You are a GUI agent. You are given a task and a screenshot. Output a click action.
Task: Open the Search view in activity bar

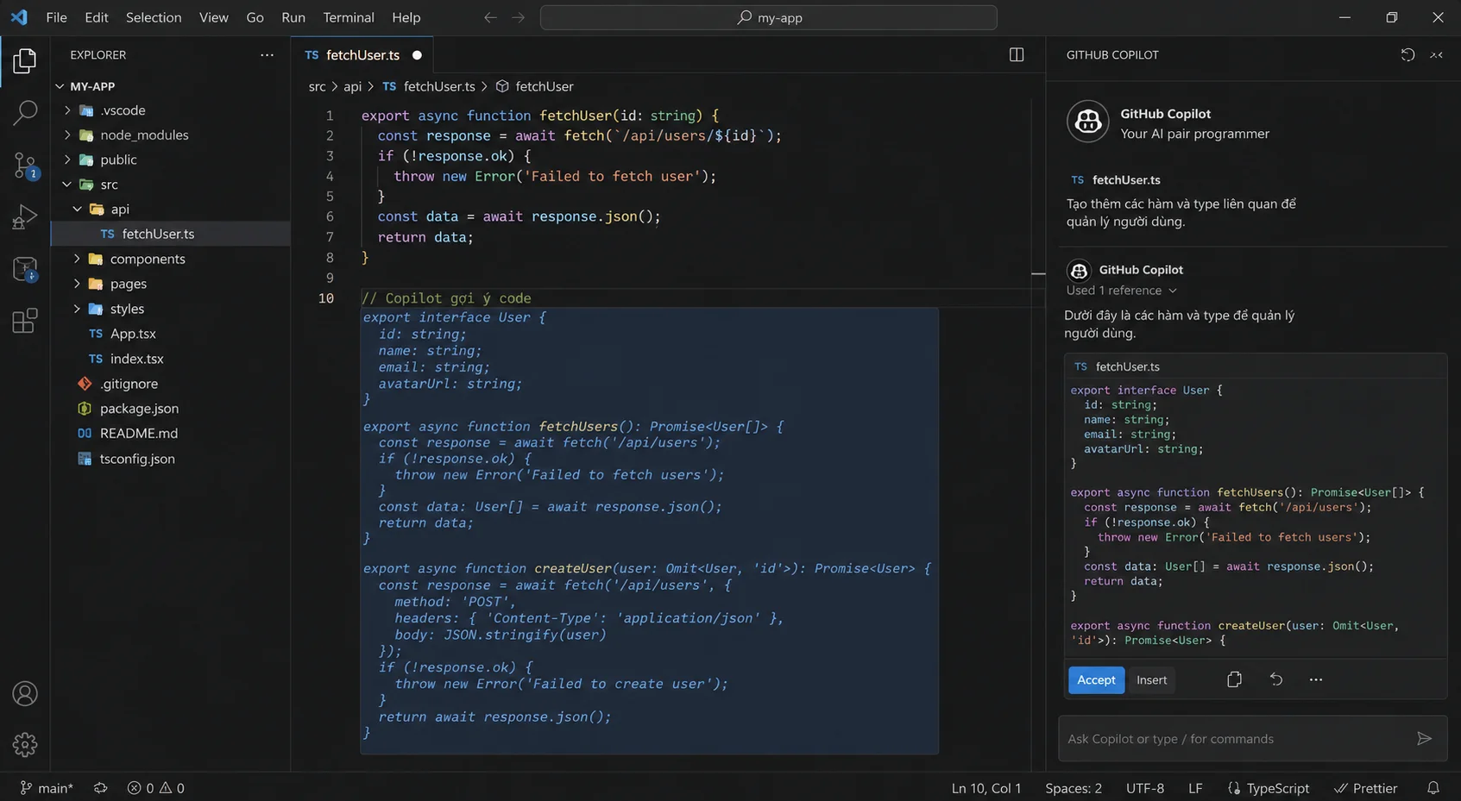point(25,112)
